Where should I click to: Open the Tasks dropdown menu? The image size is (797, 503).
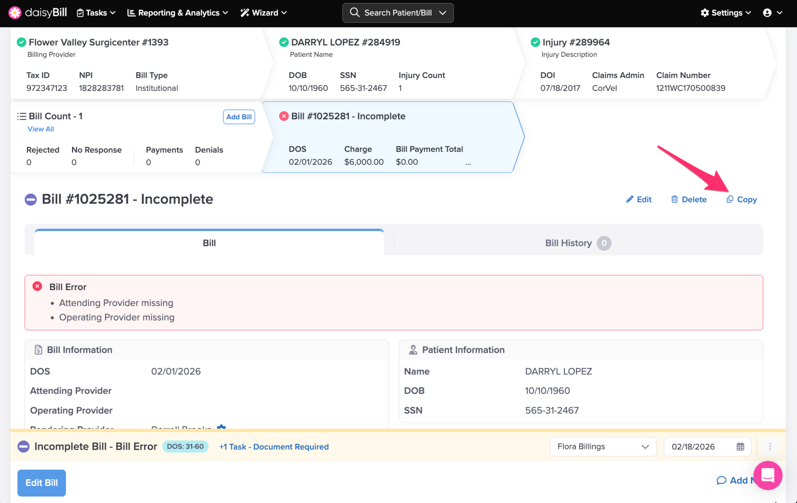96,13
